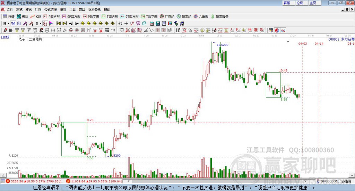The width and height of the screenshot is (355, 191).
Task: Click the black left arrow icon
Action: [71, 24]
